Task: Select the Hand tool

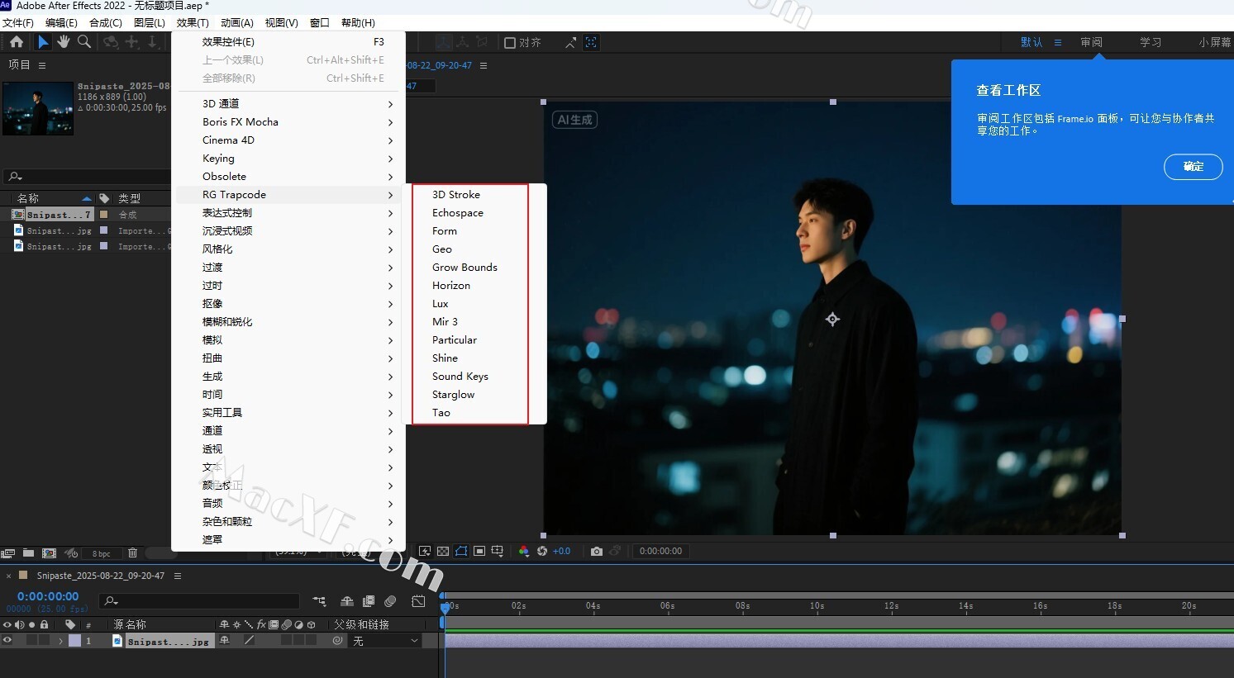Action: pyautogui.click(x=64, y=41)
